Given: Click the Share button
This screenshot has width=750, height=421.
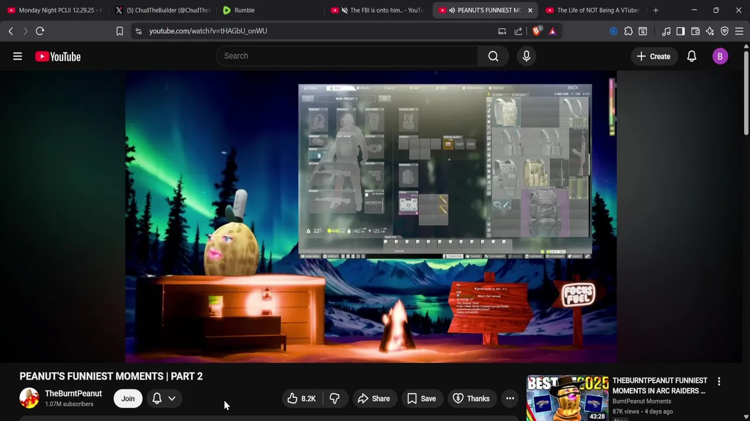Looking at the screenshot, I should tap(374, 399).
